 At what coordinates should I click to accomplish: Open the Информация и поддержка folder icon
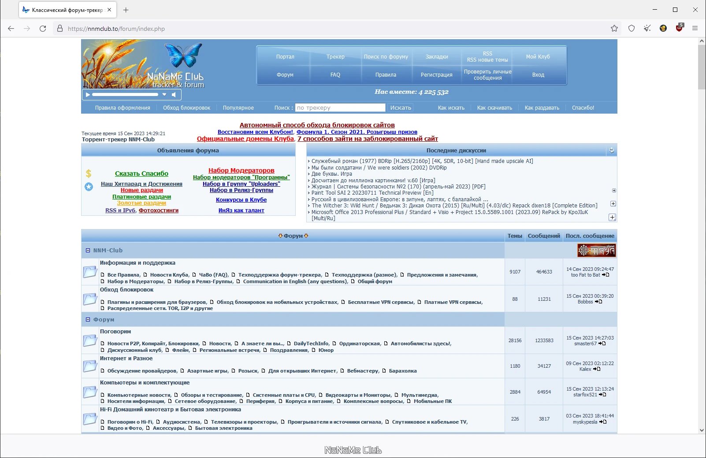tap(90, 272)
